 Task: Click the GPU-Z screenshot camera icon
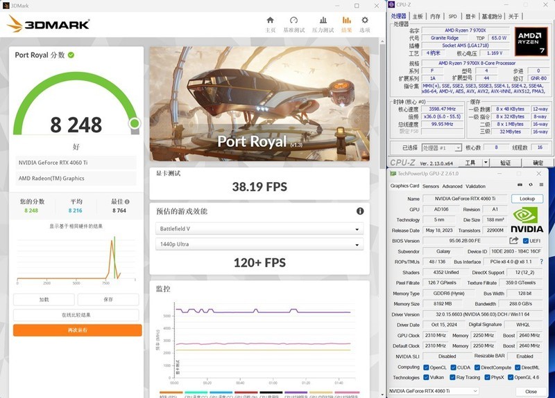pyautogui.click(x=520, y=186)
